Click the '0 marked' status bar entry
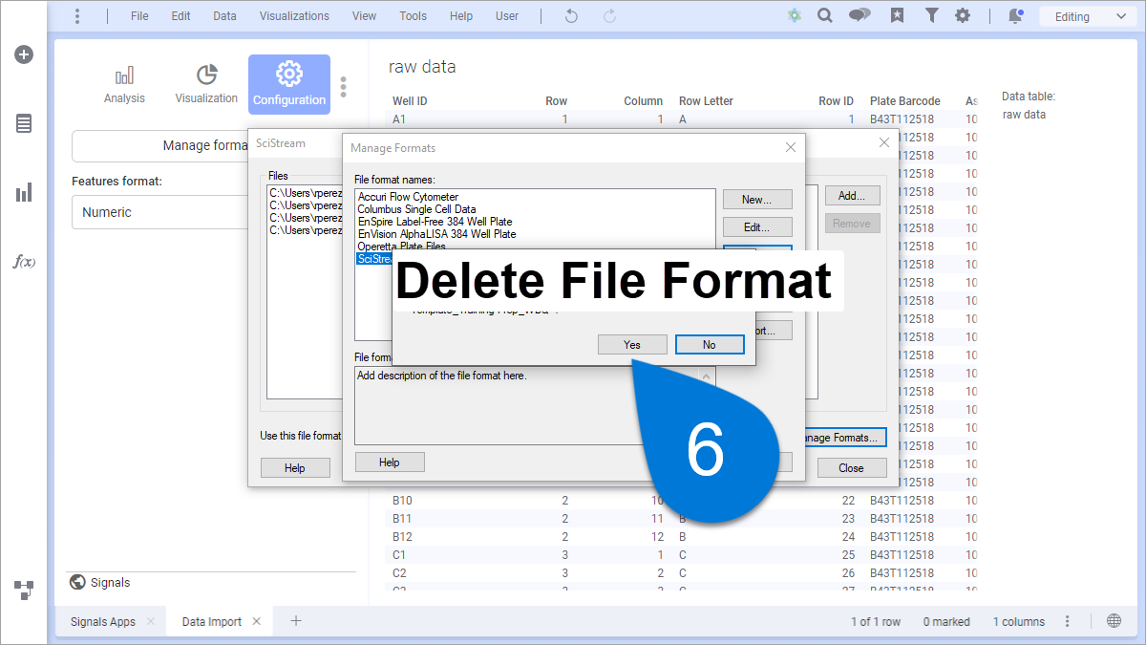The width and height of the screenshot is (1146, 645). pyautogui.click(x=946, y=621)
